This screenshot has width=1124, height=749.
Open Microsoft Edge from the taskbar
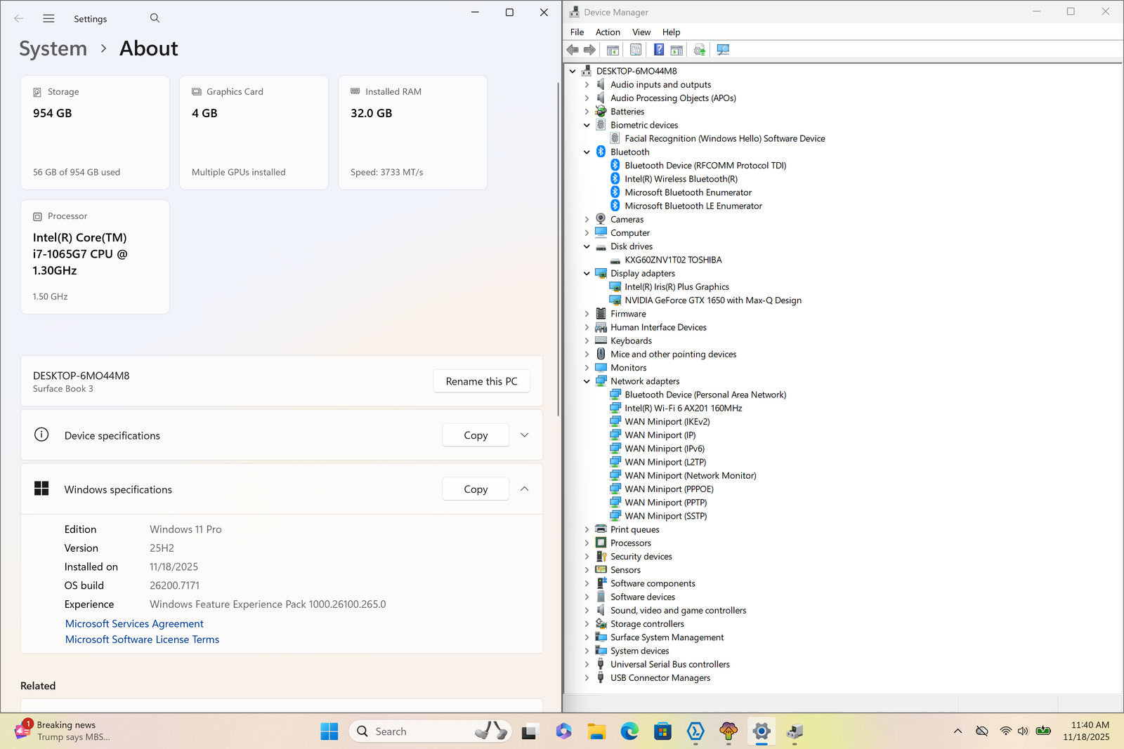pos(629,731)
